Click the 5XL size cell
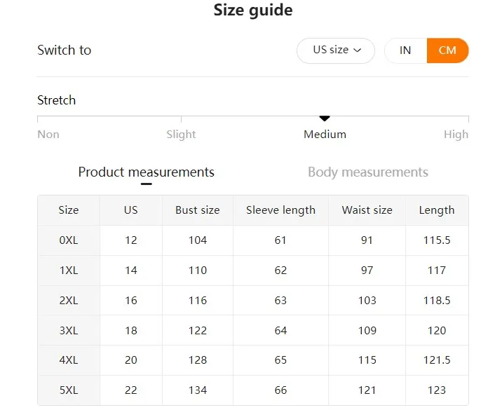 pos(69,390)
